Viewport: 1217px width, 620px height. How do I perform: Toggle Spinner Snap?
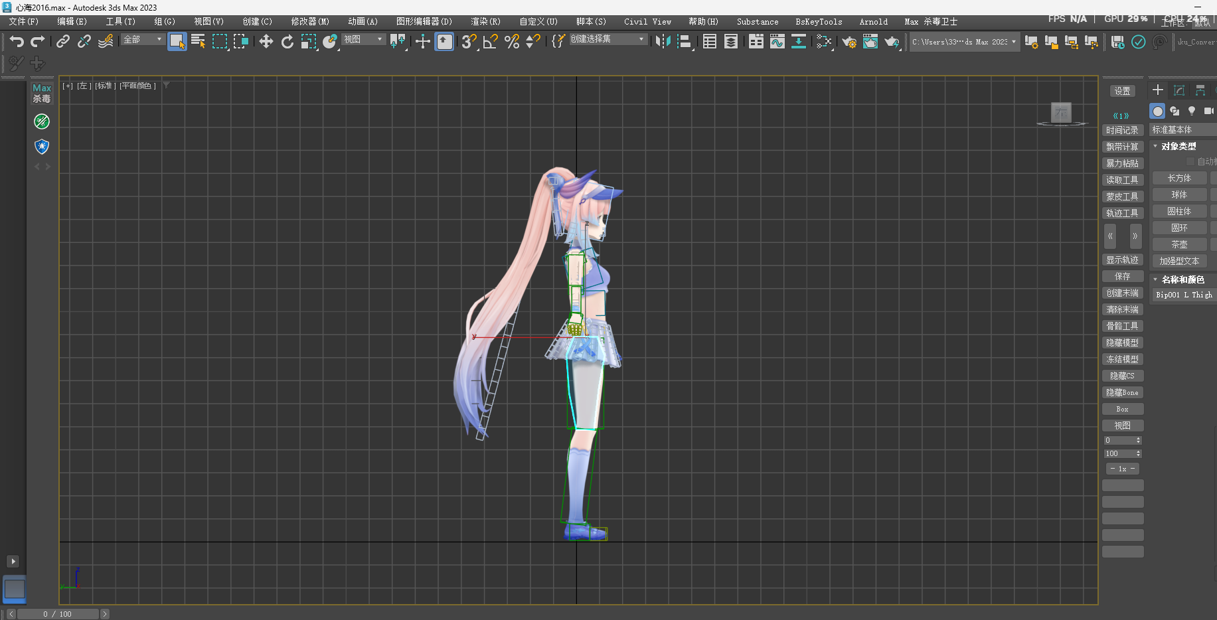[533, 42]
